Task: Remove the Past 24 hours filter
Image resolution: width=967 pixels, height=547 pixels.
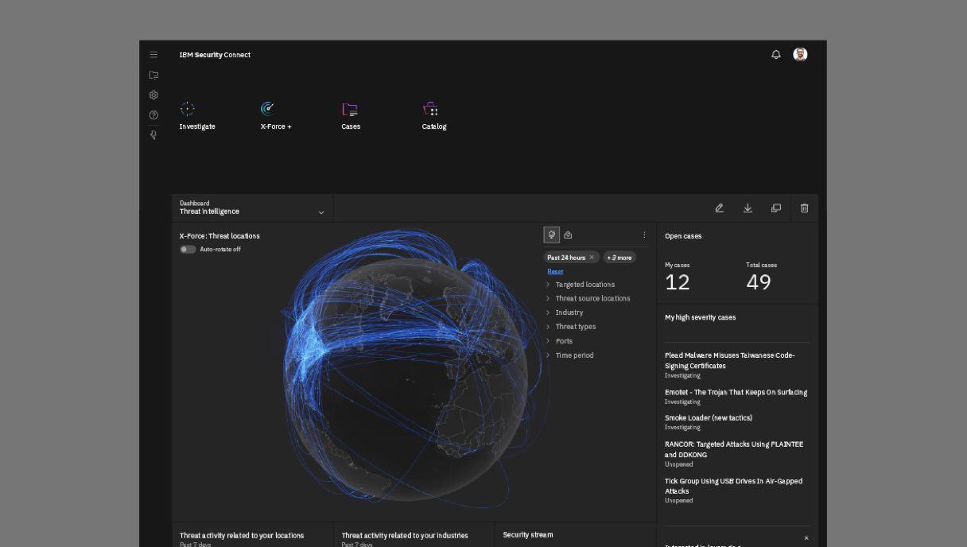Action: [x=592, y=258]
